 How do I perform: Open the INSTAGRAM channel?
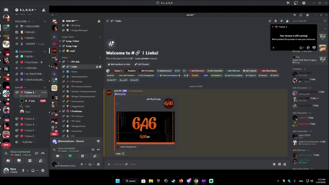30,80
